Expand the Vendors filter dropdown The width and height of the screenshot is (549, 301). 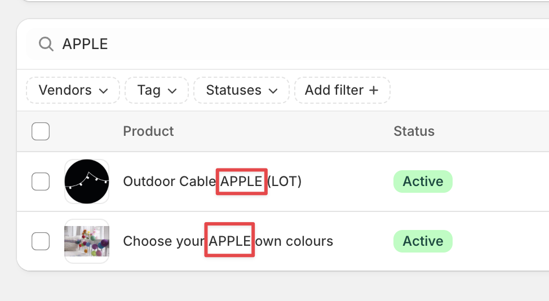73,90
